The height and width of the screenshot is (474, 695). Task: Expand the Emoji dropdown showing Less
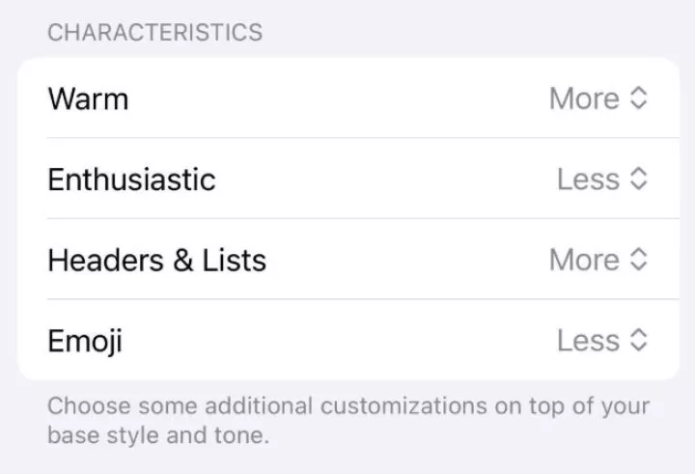(x=588, y=341)
